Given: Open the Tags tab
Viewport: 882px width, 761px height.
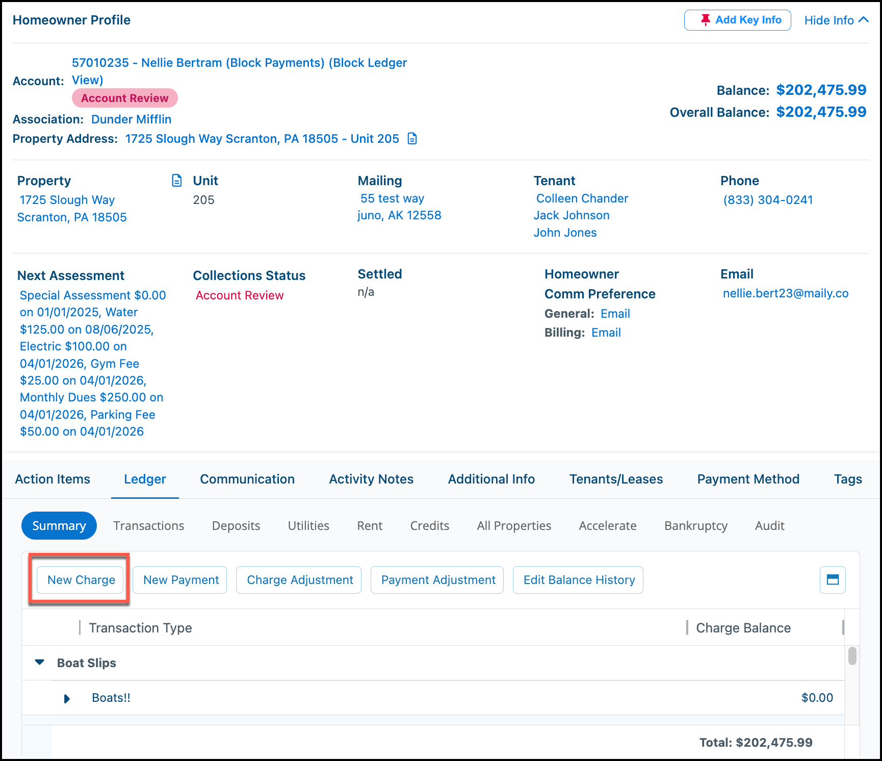Looking at the screenshot, I should [x=848, y=479].
